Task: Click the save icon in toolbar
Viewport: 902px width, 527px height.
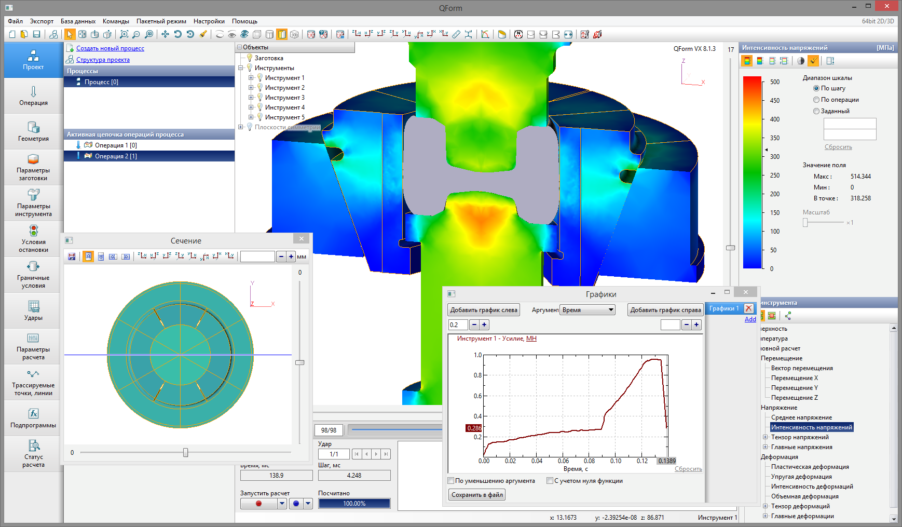Action: [36, 34]
